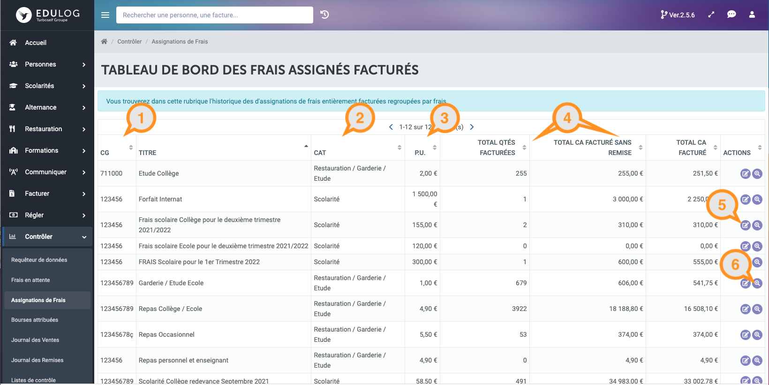
Task: View details of Etude Collège row
Action: click(x=757, y=174)
